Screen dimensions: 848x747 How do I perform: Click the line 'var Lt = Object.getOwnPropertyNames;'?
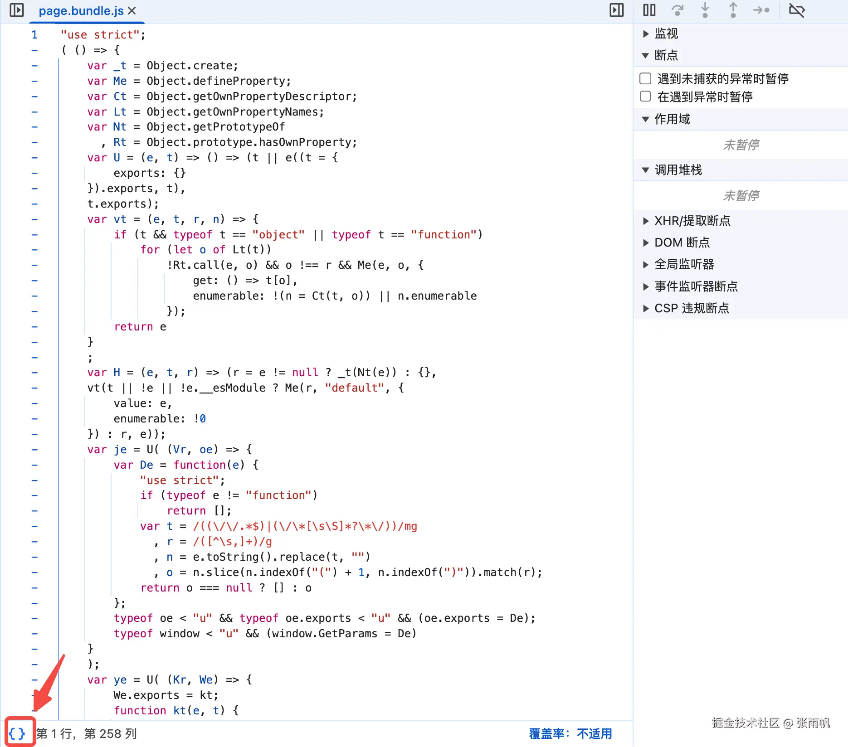click(205, 112)
